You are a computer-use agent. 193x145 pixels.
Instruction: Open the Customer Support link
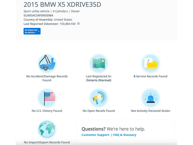pyautogui.click(x=95, y=135)
